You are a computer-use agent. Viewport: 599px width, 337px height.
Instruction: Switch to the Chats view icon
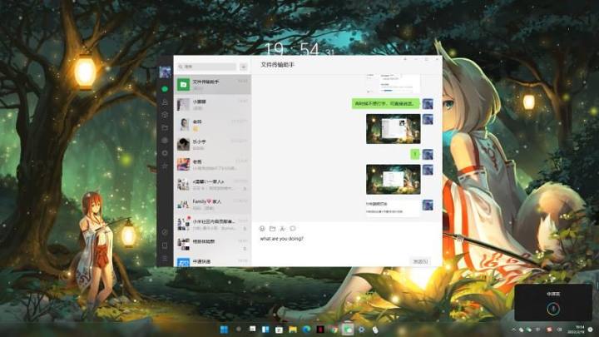165,89
